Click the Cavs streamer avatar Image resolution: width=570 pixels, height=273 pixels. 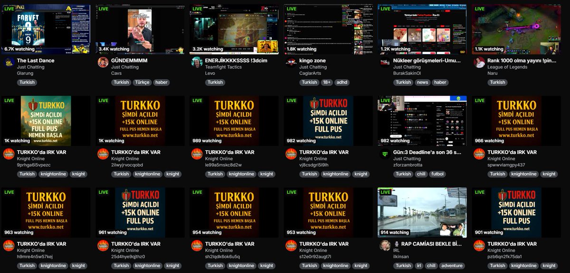tap(103, 63)
